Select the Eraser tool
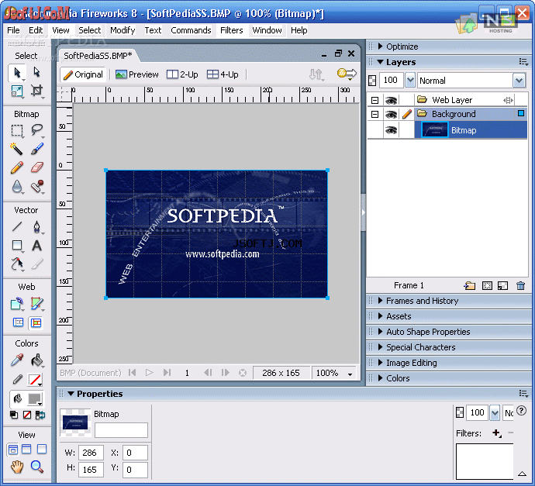This screenshot has height=486, width=535. [36, 167]
